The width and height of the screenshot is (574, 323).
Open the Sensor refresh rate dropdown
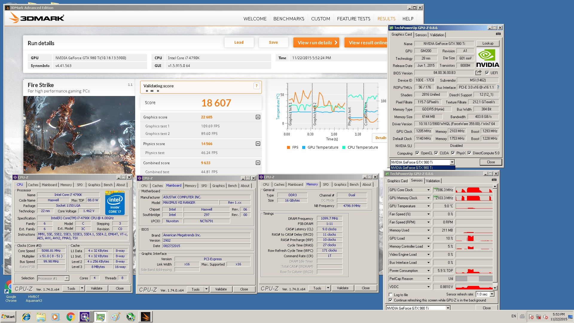(x=492, y=294)
